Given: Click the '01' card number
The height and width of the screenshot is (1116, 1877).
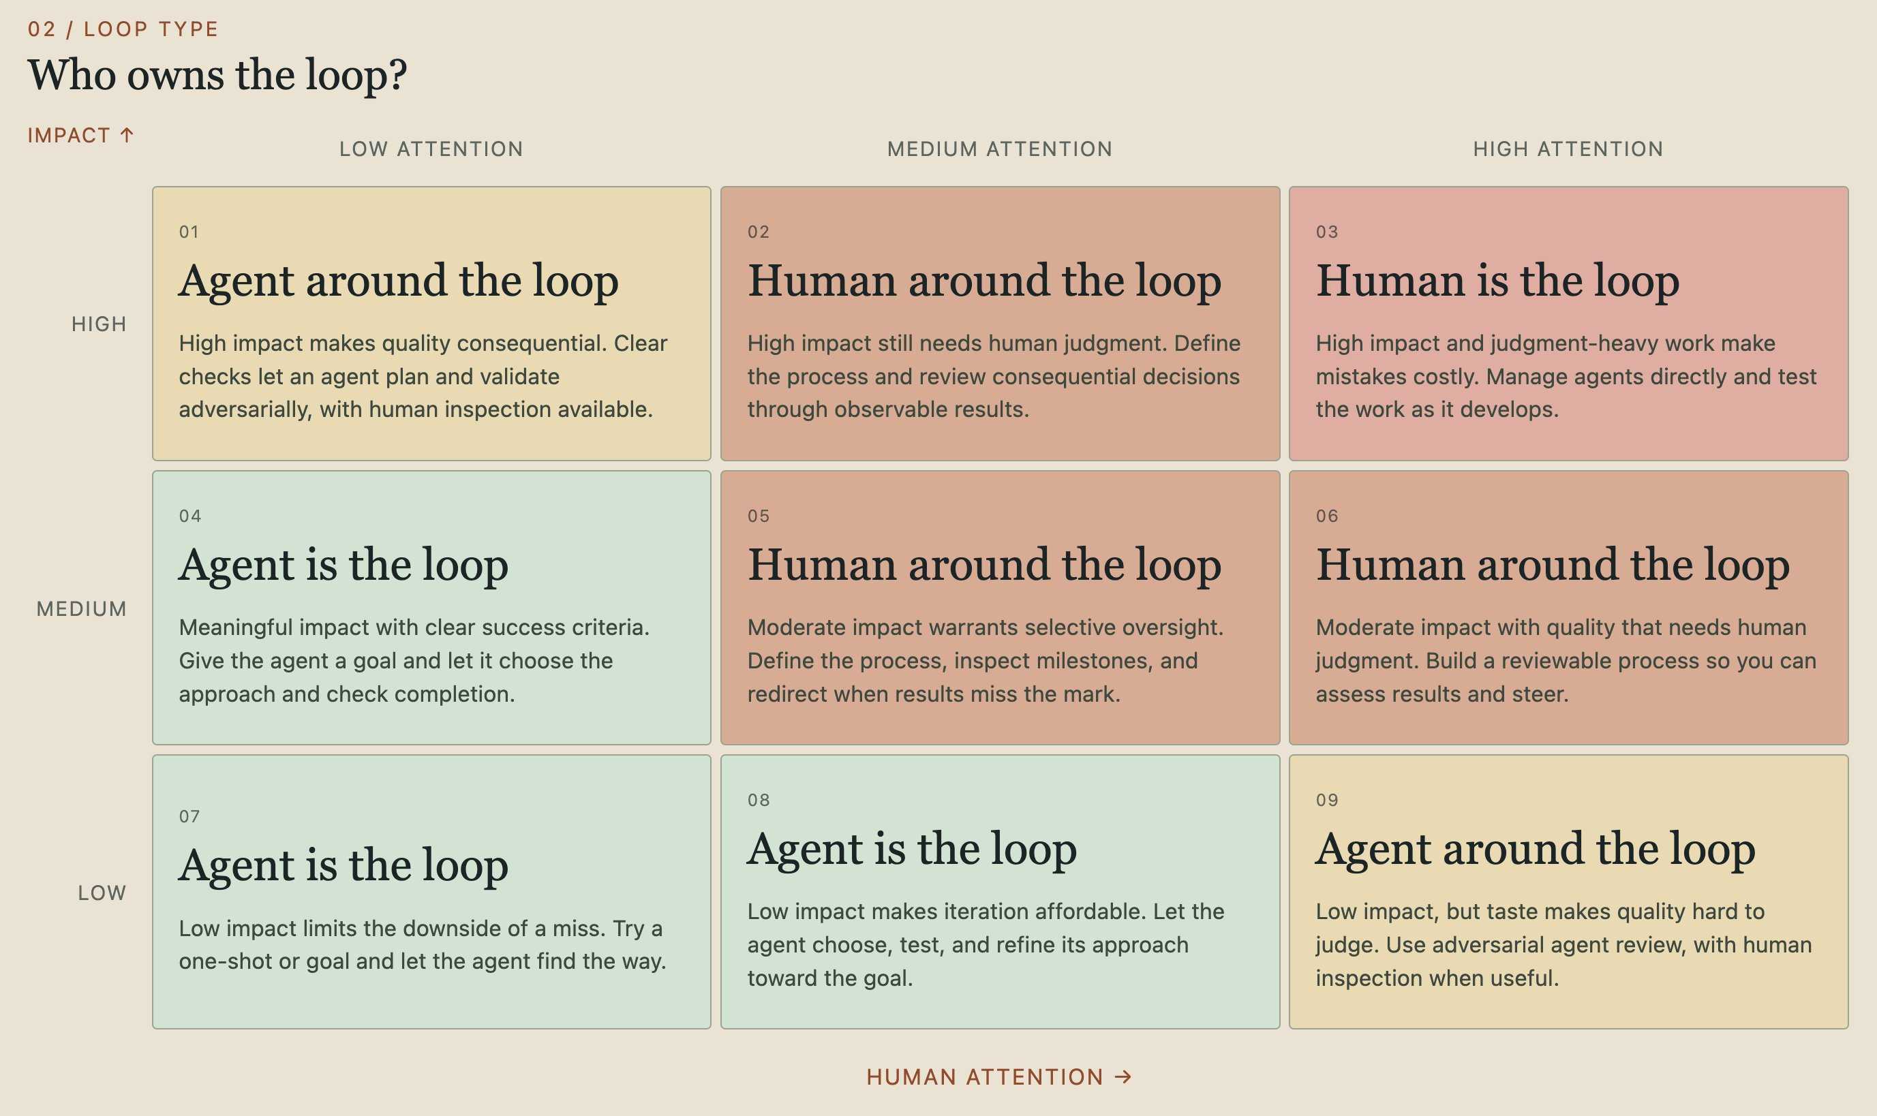Looking at the screenshot, I should click(189, 232).
